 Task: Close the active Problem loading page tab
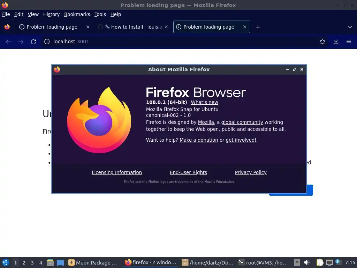click(x=244, y=27)
